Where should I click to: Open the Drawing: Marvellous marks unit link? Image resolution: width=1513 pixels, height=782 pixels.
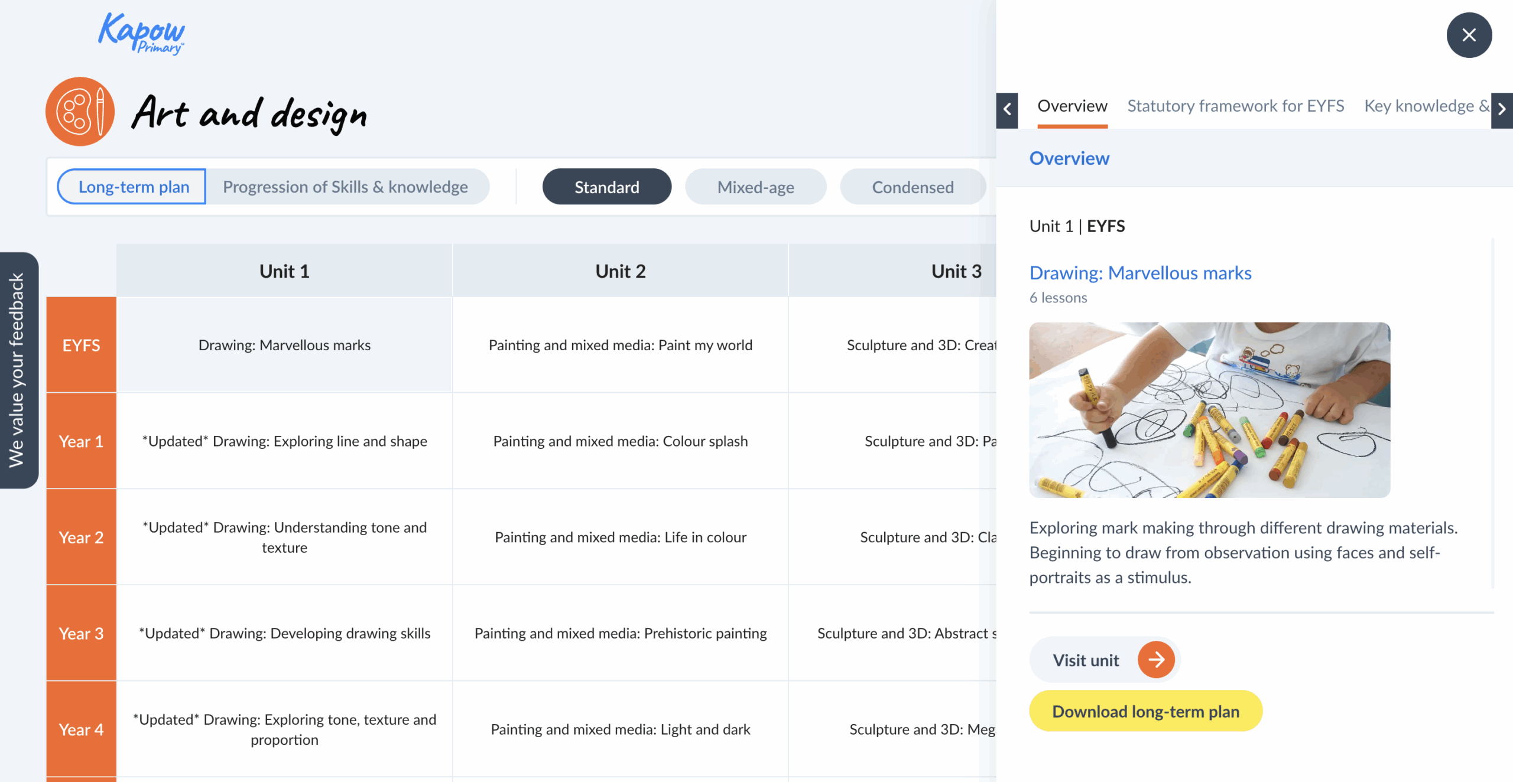(1140, 273)
